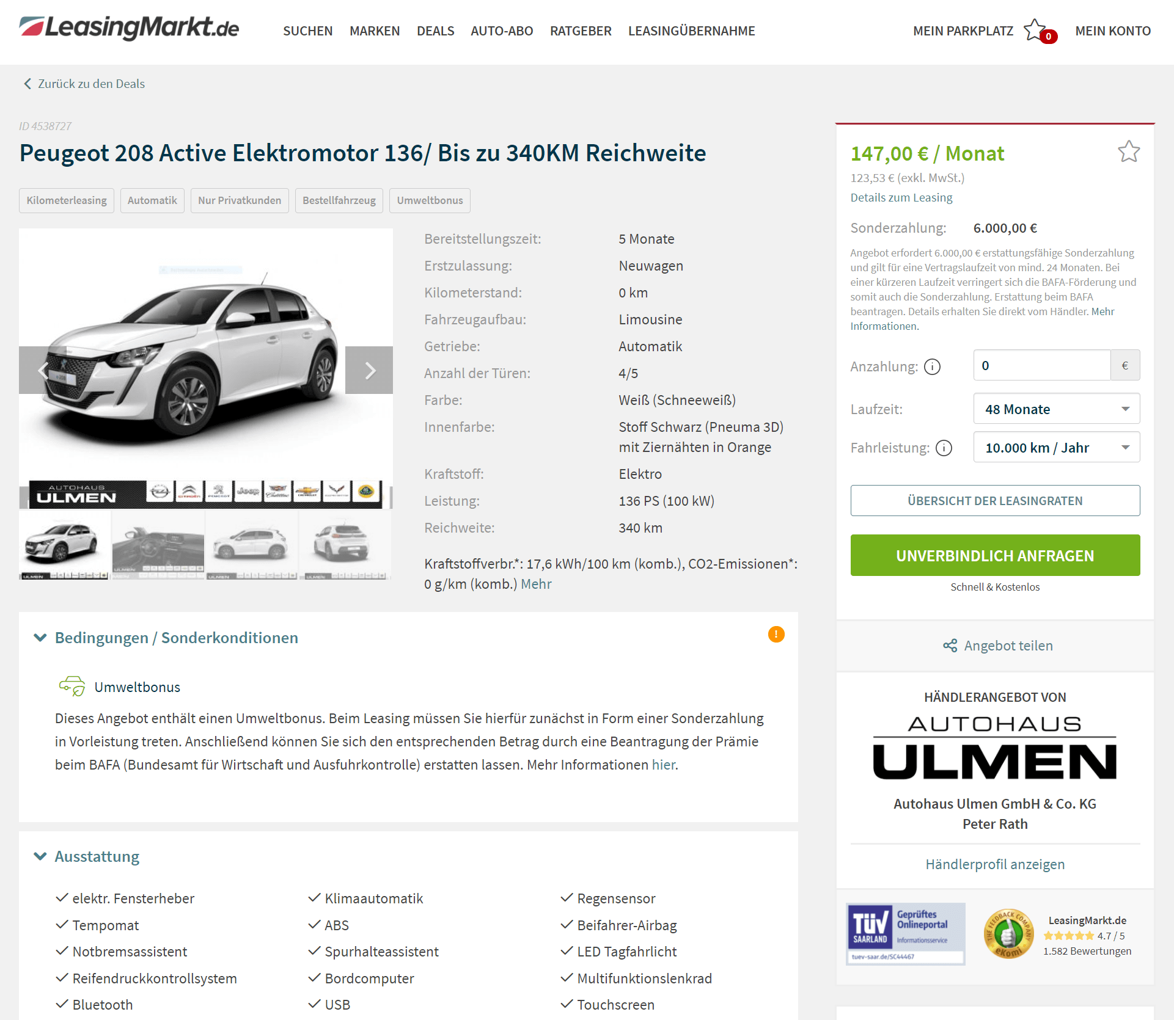Screen dimensions: 1174x1020
Task: Click the Kilometerleasing tag
Action: pos(67,200)
